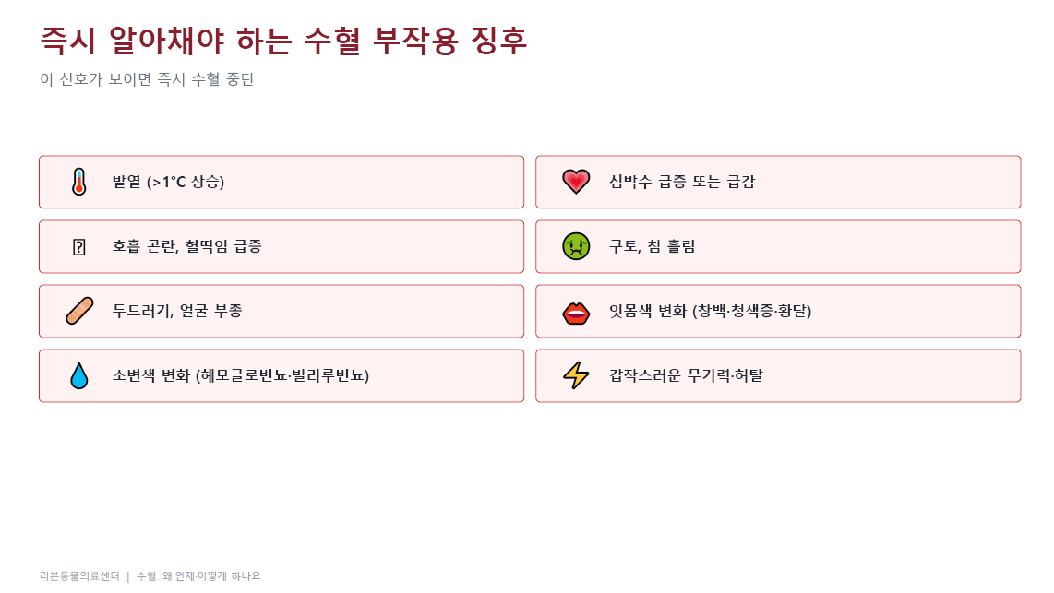
Task: Click the footer text 수혈: 왜·언제·어떻게 하나요
Action: (x=198, y=576)
